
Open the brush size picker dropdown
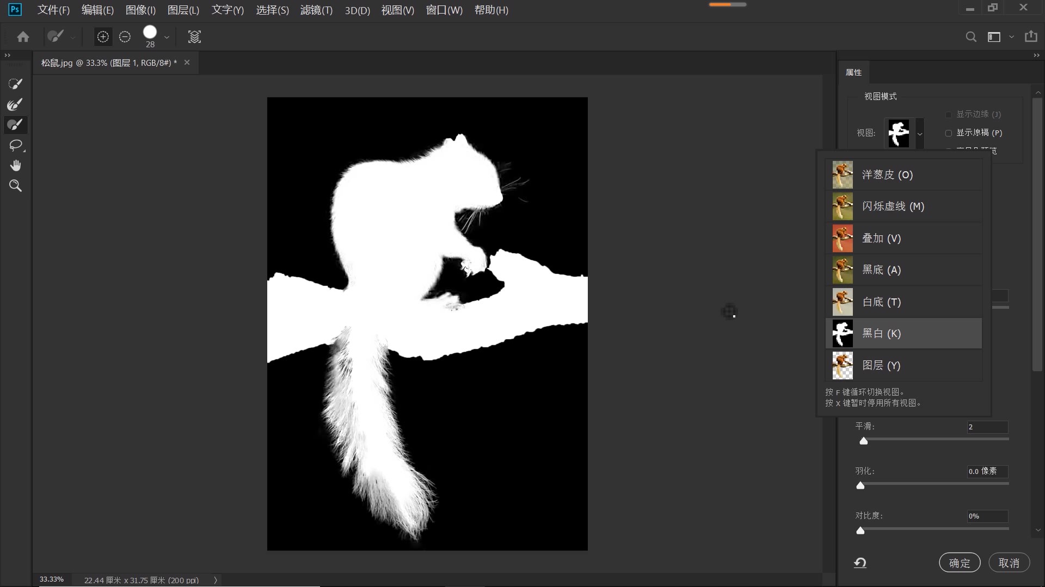click(167, 38)
